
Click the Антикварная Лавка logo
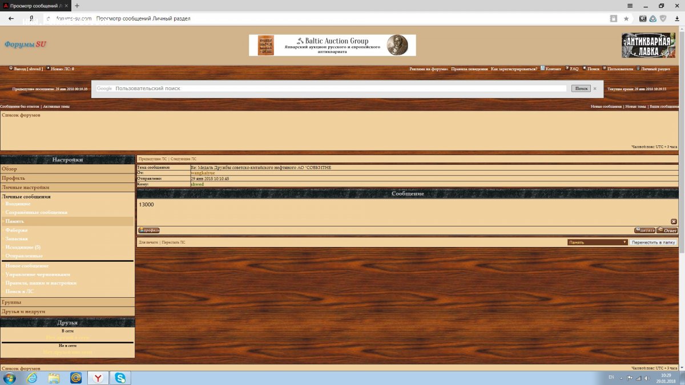point(648,45)
